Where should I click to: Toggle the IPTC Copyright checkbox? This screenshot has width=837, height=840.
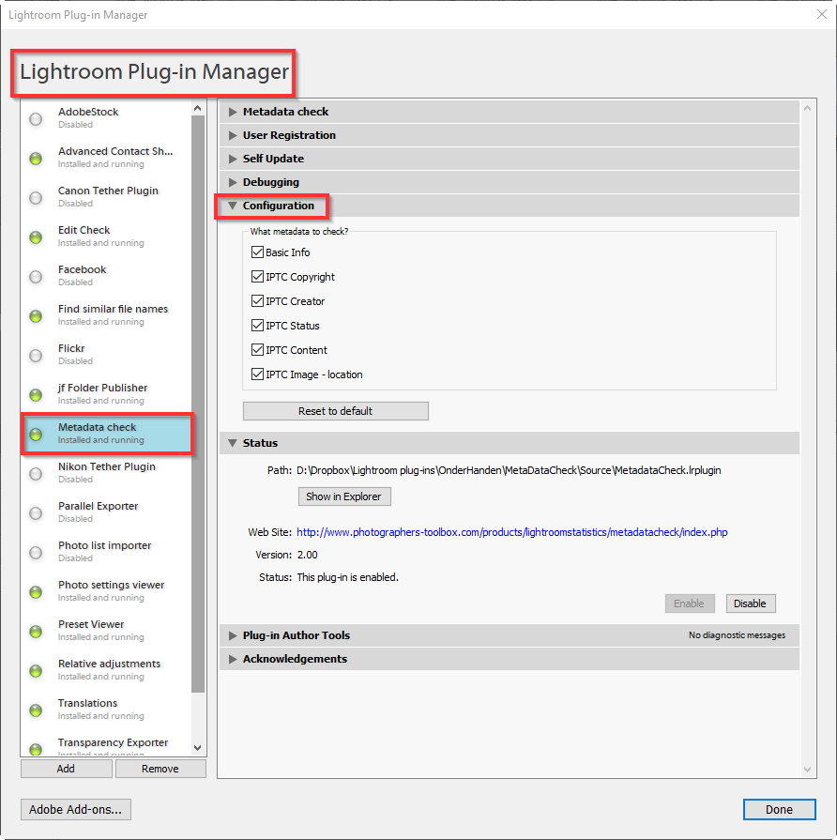click(x=258, y=277)
